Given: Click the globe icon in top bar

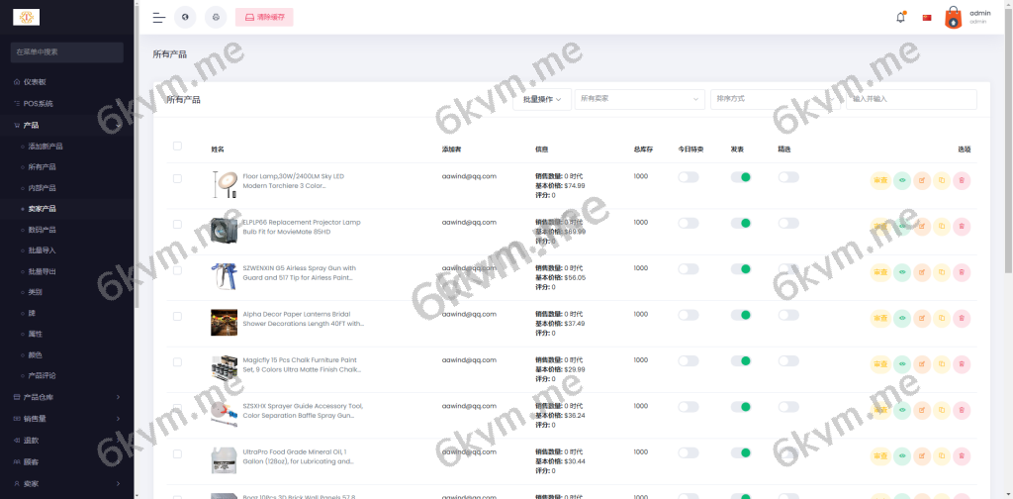Looking at the screenshot, I should click(x=185, y=17).
